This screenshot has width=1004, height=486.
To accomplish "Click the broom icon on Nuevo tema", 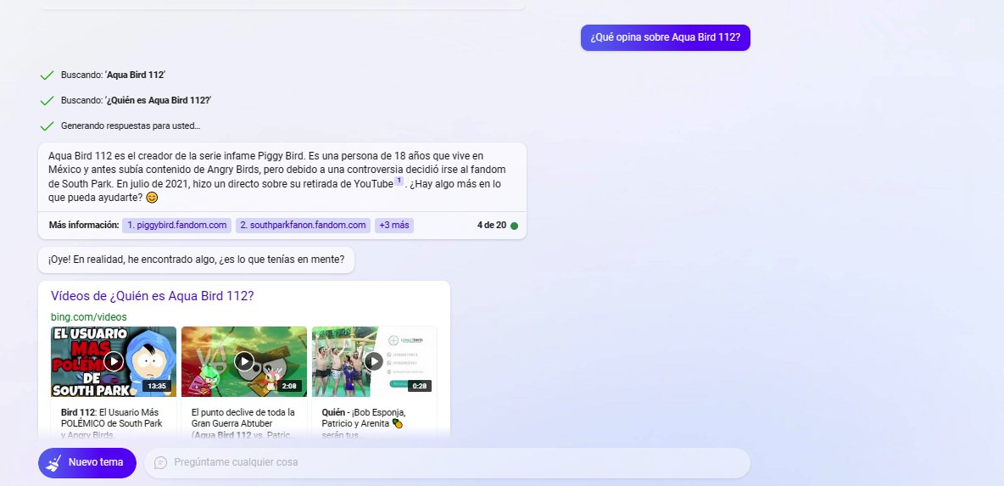I will point(53,462).
